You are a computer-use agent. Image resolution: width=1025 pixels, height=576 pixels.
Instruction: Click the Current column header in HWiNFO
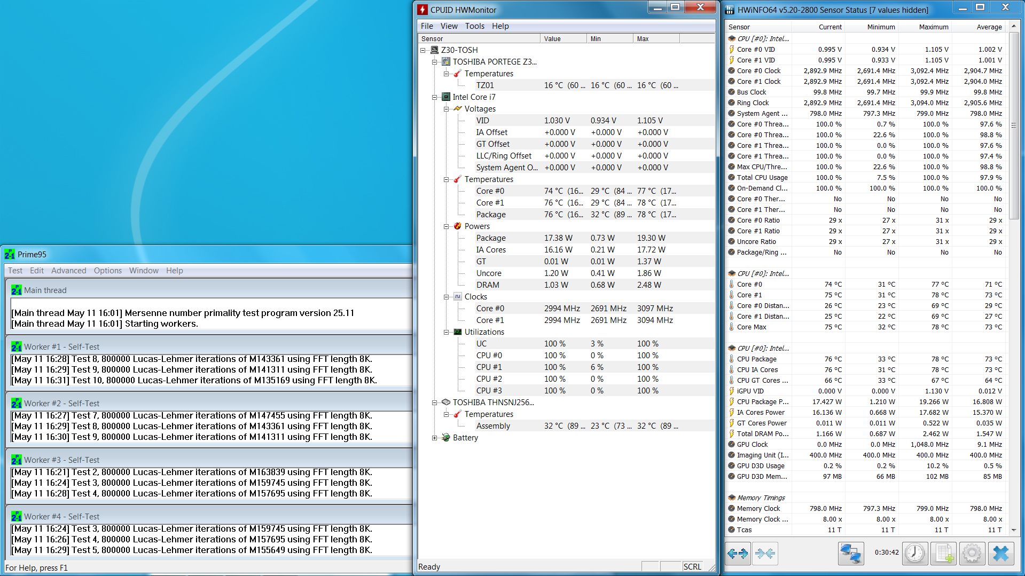pos(819,27)
